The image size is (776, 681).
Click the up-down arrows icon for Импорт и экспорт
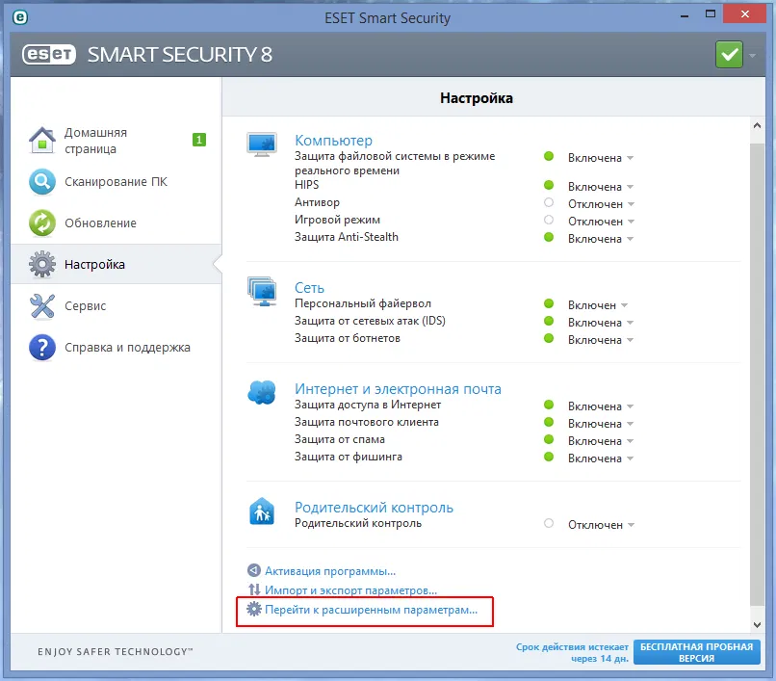coord(254,589)
